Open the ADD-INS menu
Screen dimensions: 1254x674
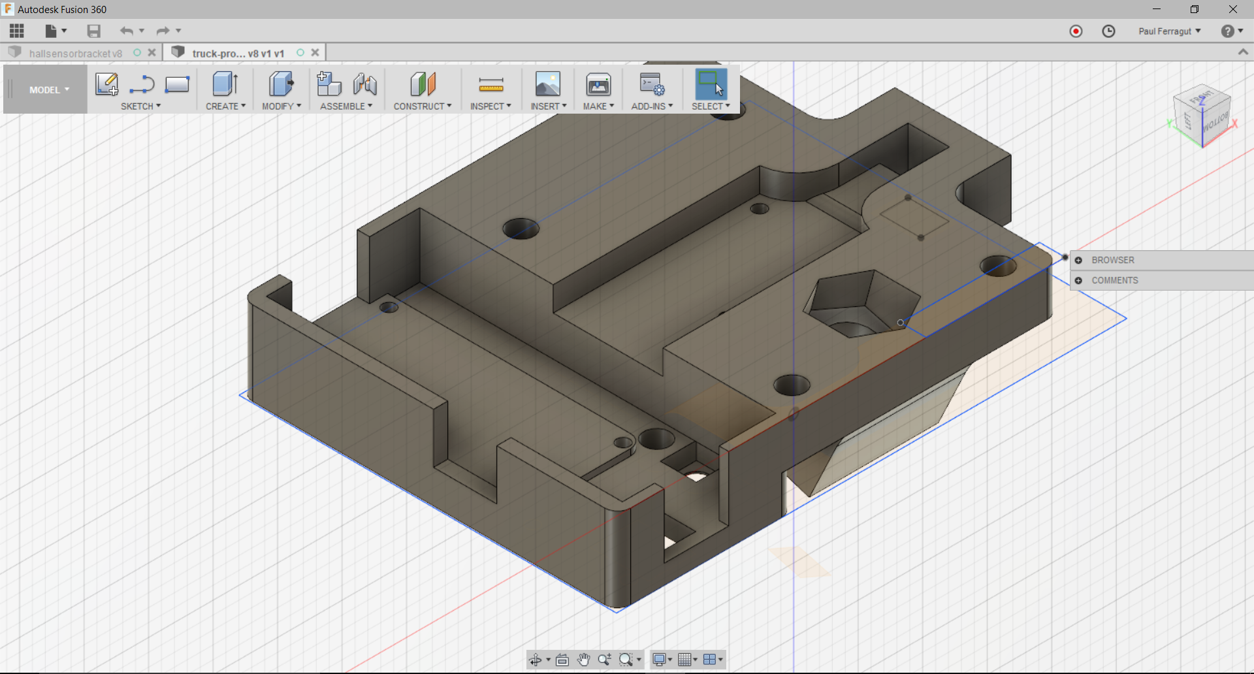[652, 106]
